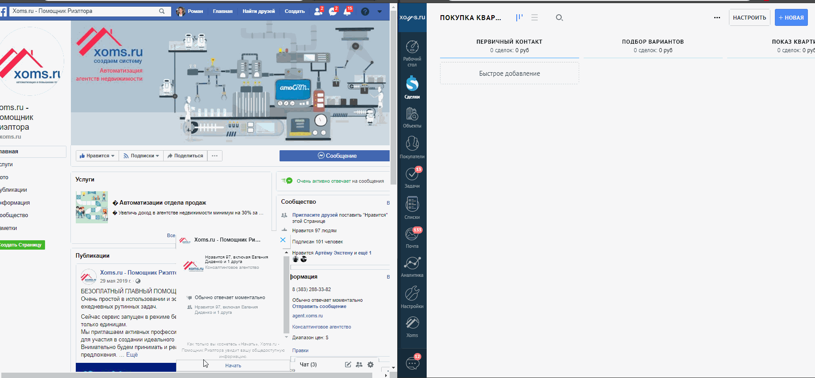Open the three-dot menu in CRM header
This screenshot has height=378, width=815.
[717, 18]
